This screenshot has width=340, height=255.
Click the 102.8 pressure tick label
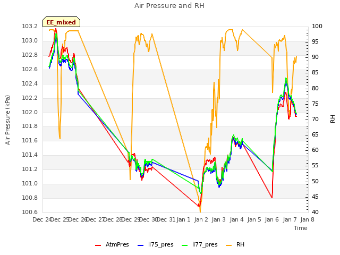(30, 55)
